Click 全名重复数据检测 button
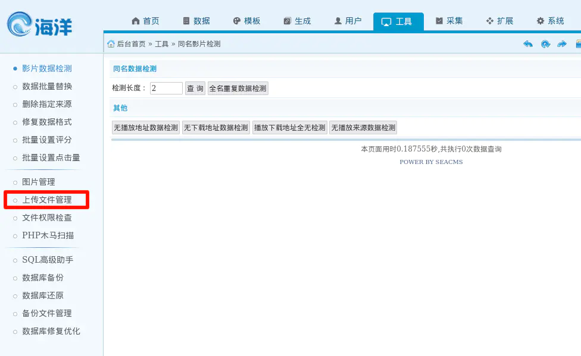 pos(238,89)
